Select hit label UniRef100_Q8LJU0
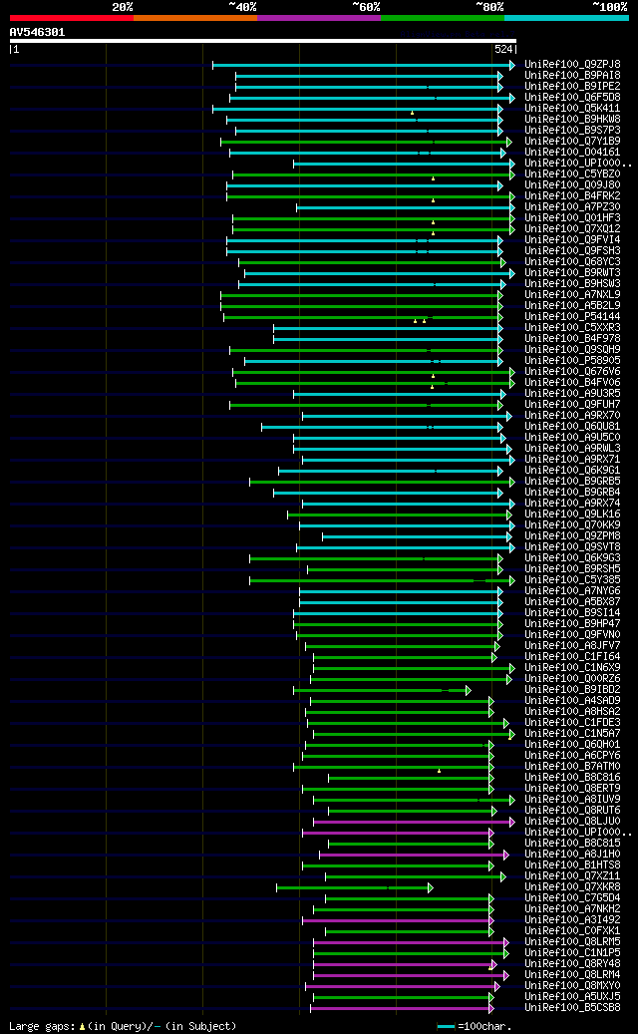This screenshot has height=1034, width=638. coord(572,820)
